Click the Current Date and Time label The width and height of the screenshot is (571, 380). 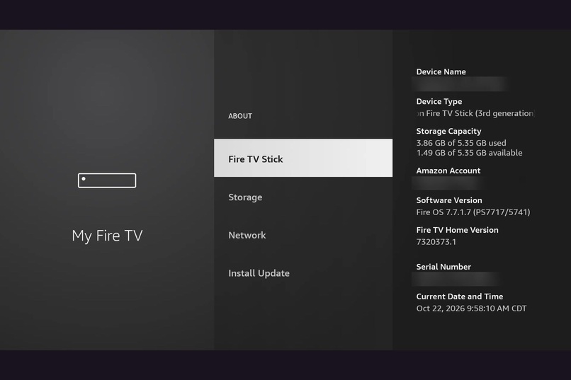[x=460, y=296]
